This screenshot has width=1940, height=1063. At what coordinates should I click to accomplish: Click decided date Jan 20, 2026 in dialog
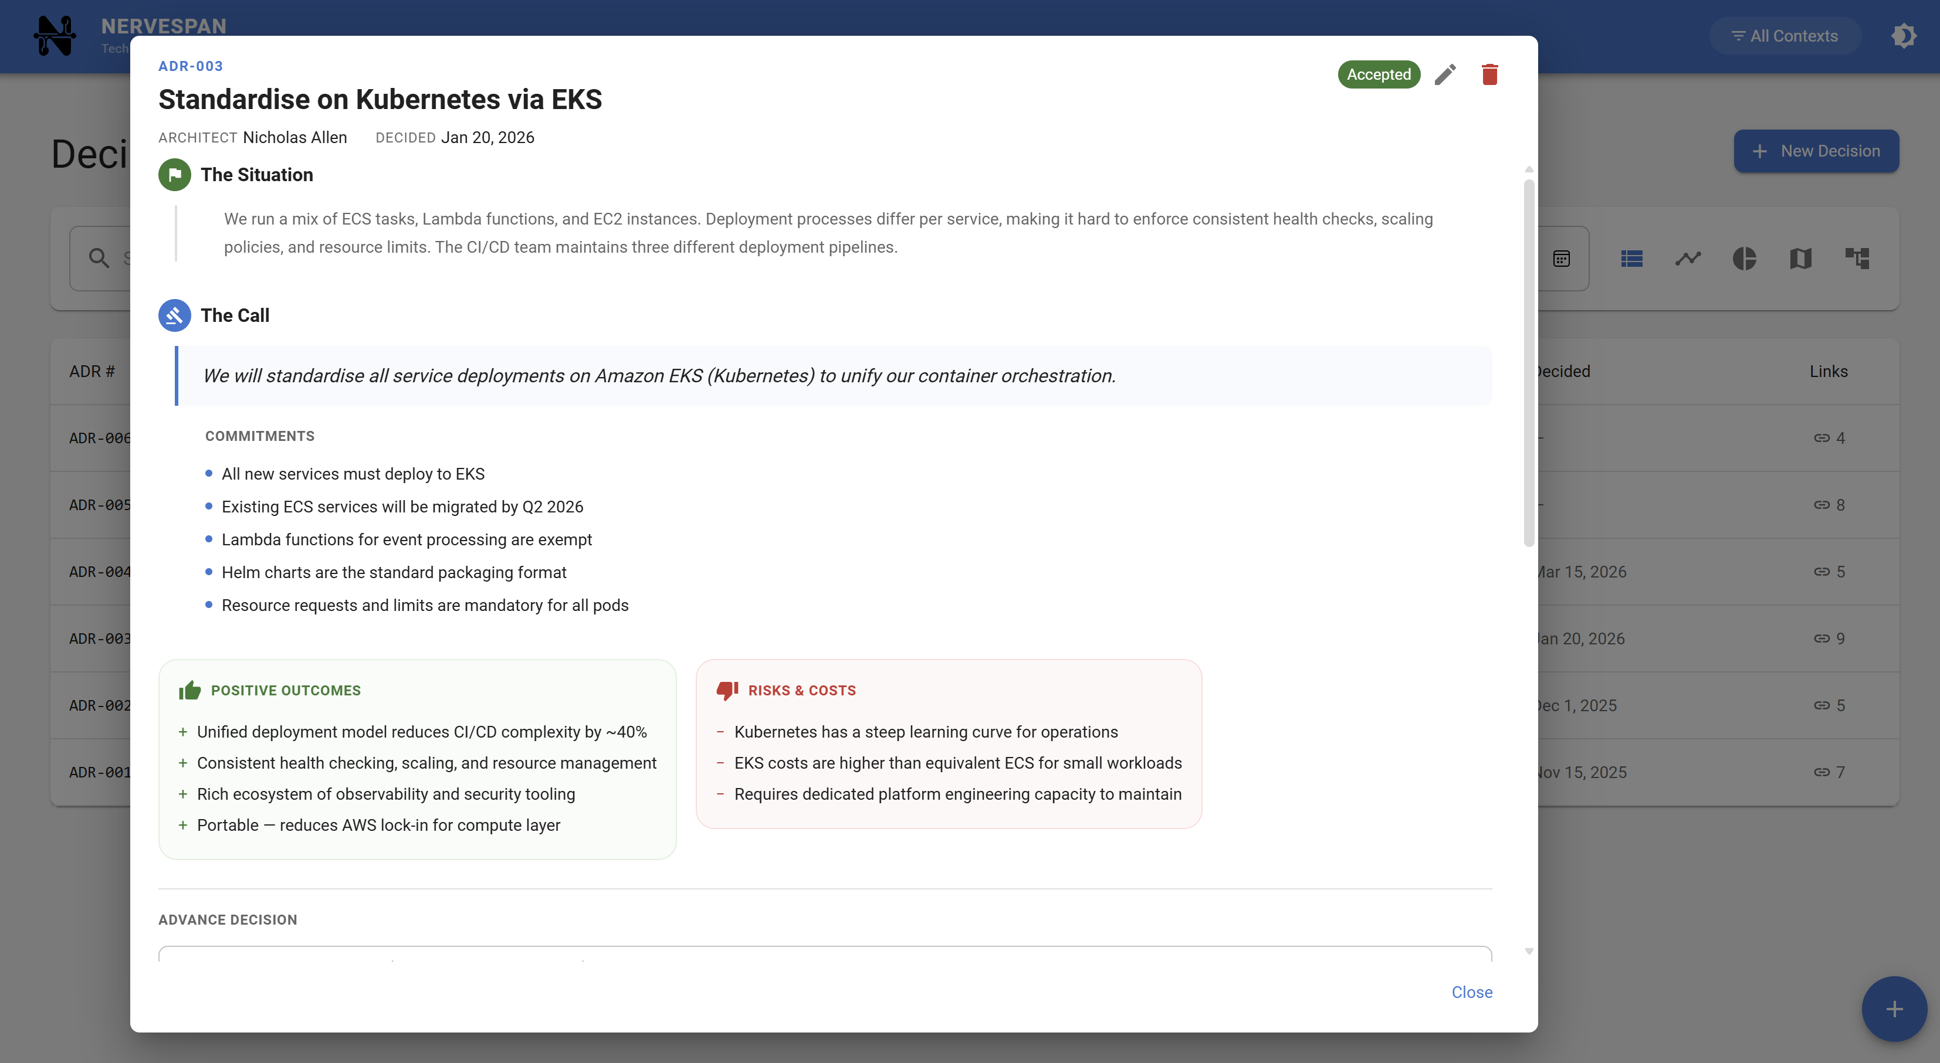[x=487, y=137]
